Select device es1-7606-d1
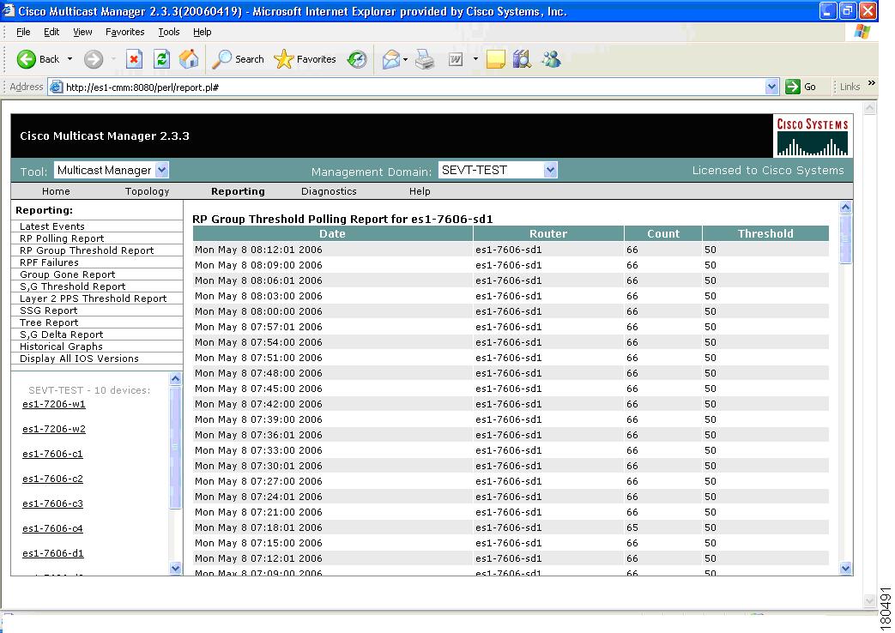The height and width of the screenshot is (633, 895). [52, 554]
